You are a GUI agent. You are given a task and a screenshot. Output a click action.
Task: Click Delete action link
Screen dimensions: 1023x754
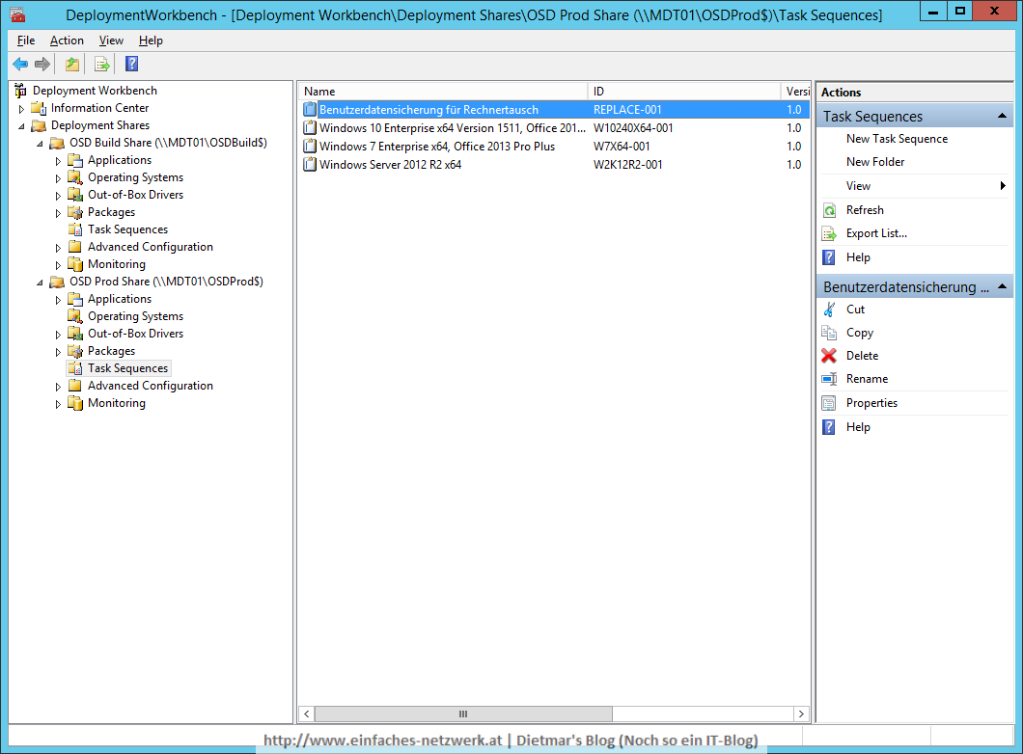tap(862, 356)
